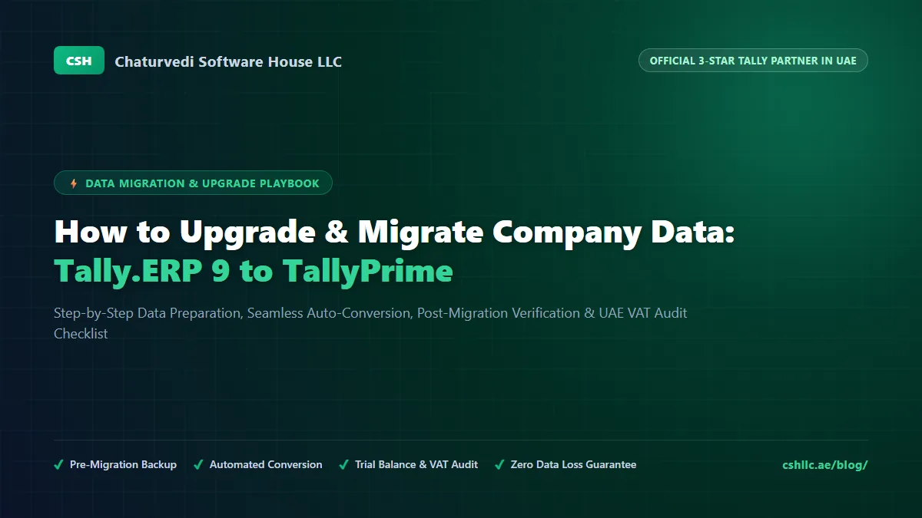
Task: Click the Chaturvedi Software House LLC name
Action: coord(228,61)
